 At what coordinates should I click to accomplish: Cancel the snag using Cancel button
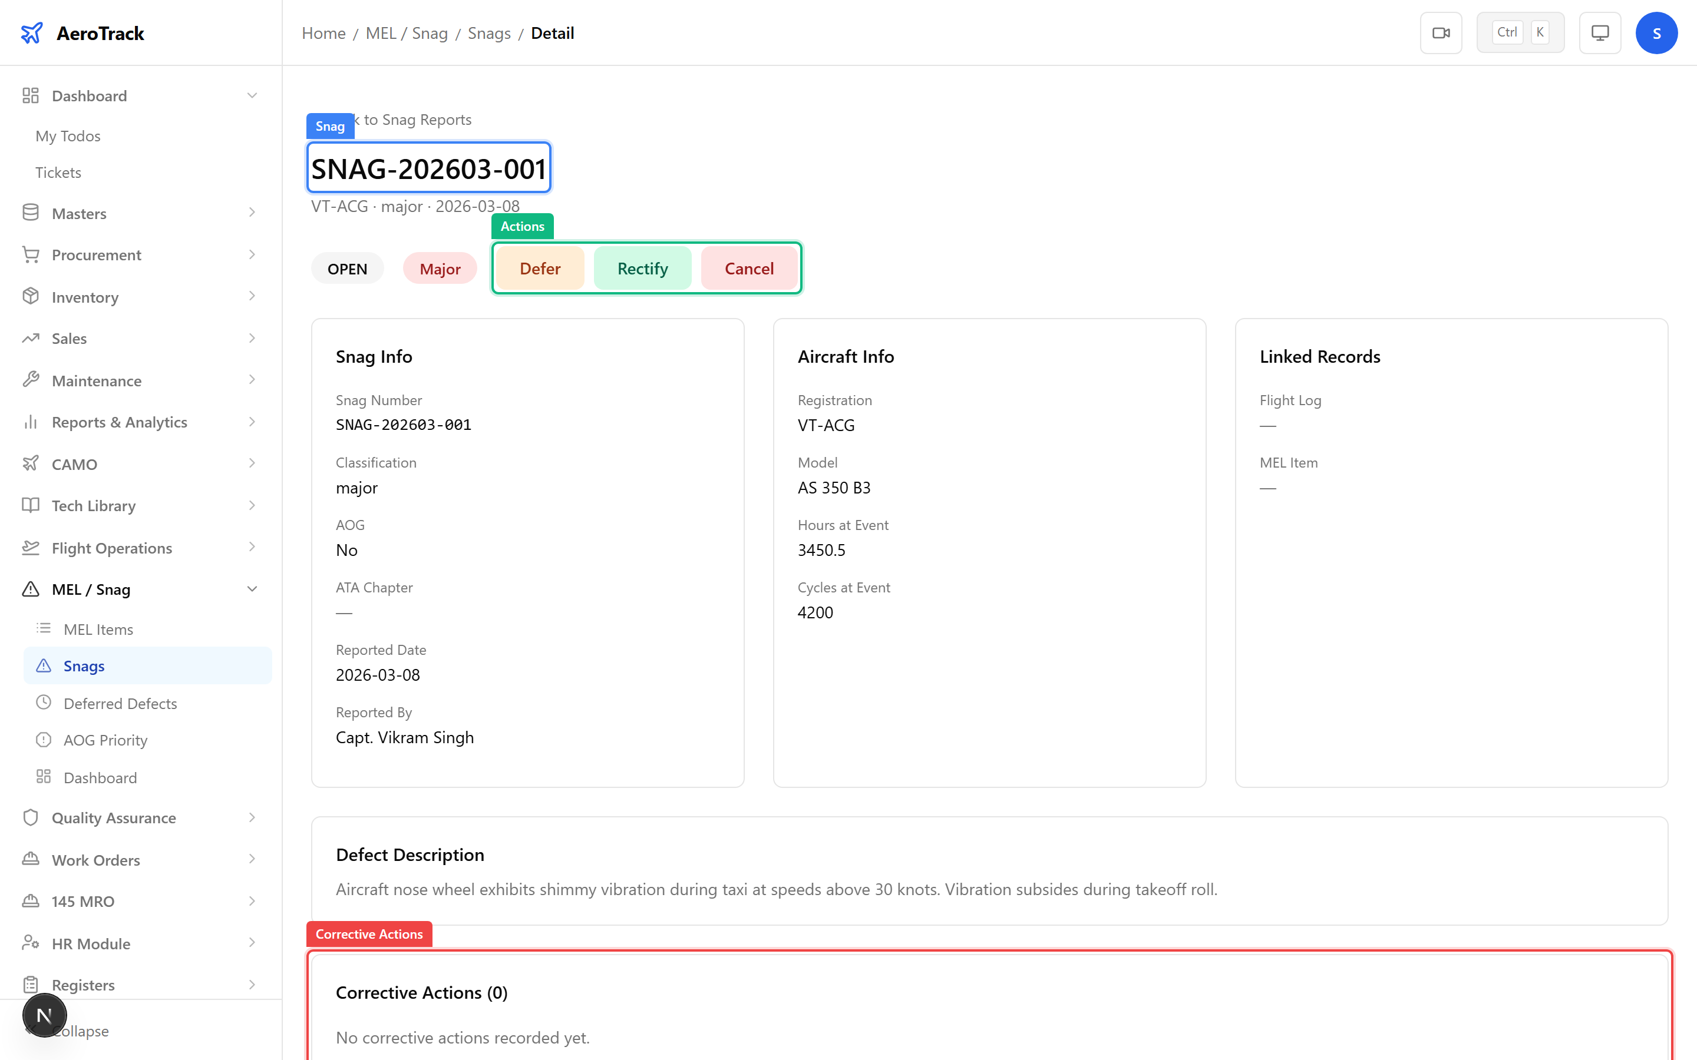click(749, 268)
